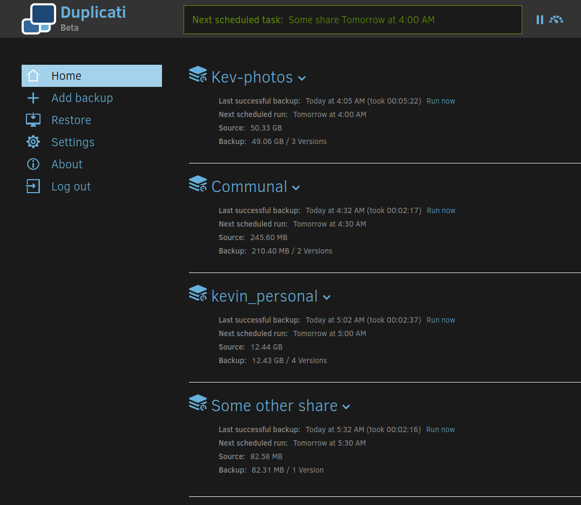Open throttle settings via the speedometer icon
581x505 pixels.
coord(556,19)
